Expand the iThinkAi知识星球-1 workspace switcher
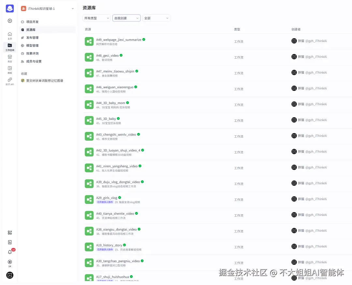 [x=47, y=8]
